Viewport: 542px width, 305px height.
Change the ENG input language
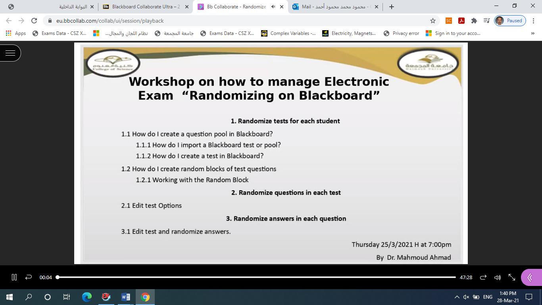(x=488, y=297)
